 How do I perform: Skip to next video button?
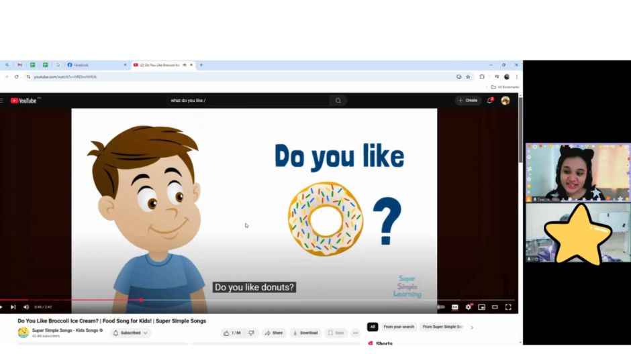(13, 307)
